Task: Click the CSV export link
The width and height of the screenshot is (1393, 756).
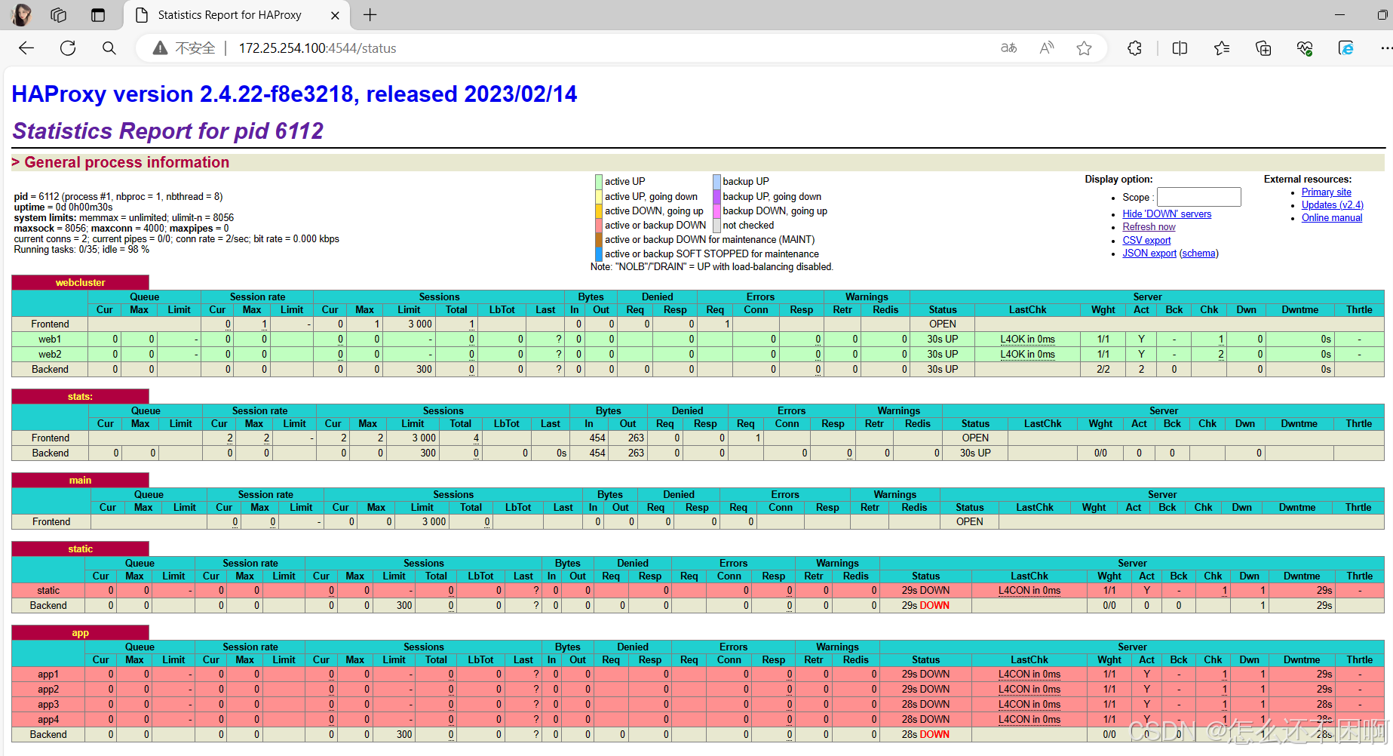Action: 1146,241
